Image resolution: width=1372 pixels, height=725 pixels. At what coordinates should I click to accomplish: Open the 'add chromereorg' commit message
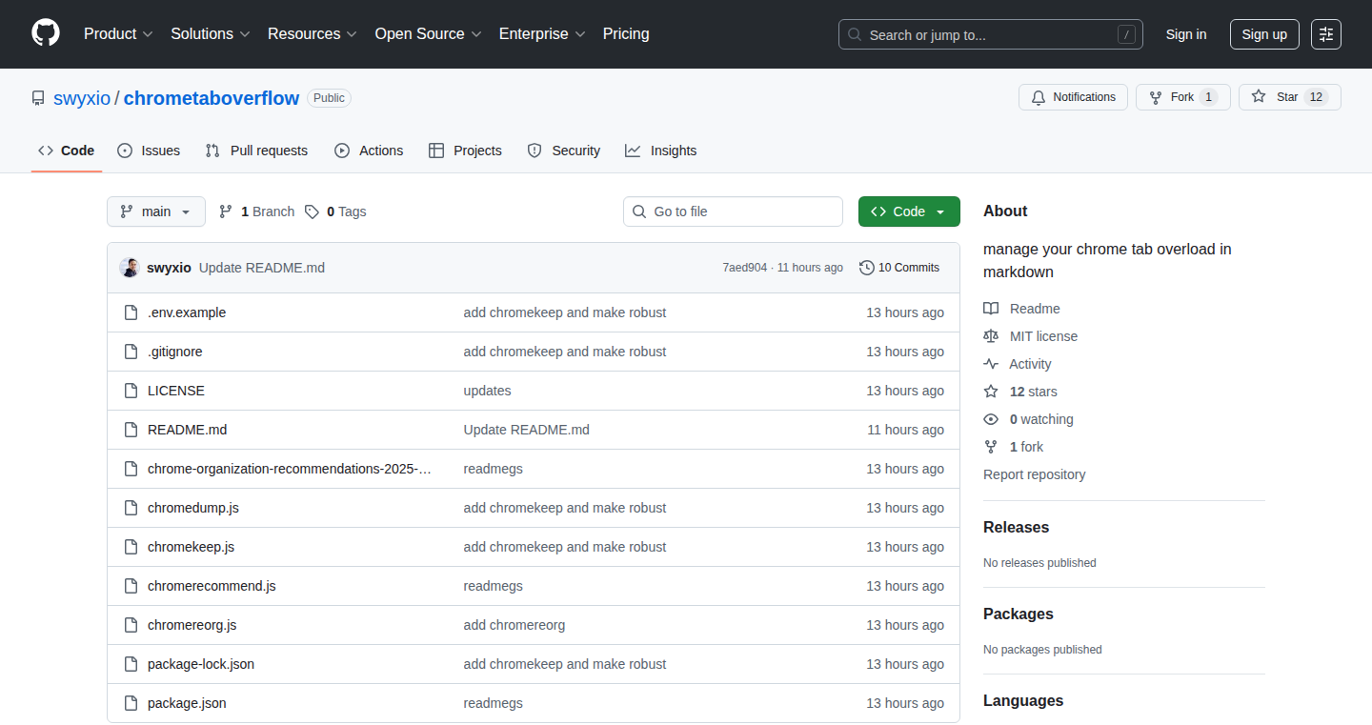514,625
